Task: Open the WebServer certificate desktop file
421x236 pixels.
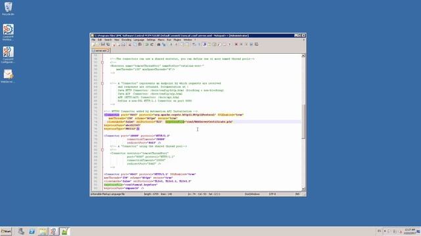Action: tap(8, 76)
